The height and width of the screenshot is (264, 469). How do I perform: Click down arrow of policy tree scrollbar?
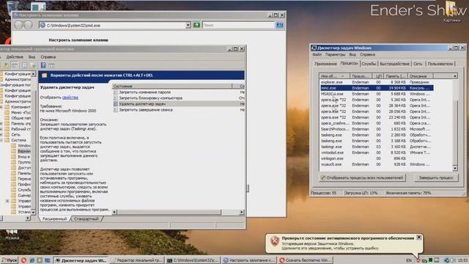pos(33,212)
